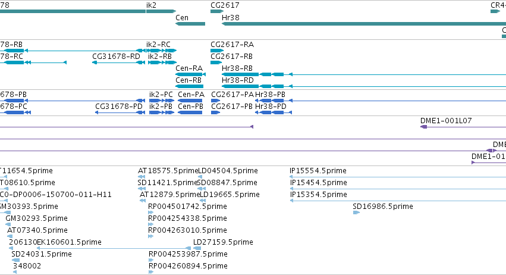Screen dimensions: 506x275
Task: Select EST RP004253987.5prime
Action: [x=188, y=254]
